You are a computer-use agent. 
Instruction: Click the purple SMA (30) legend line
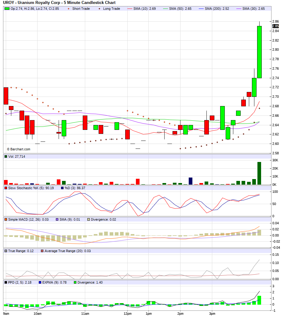239,9
